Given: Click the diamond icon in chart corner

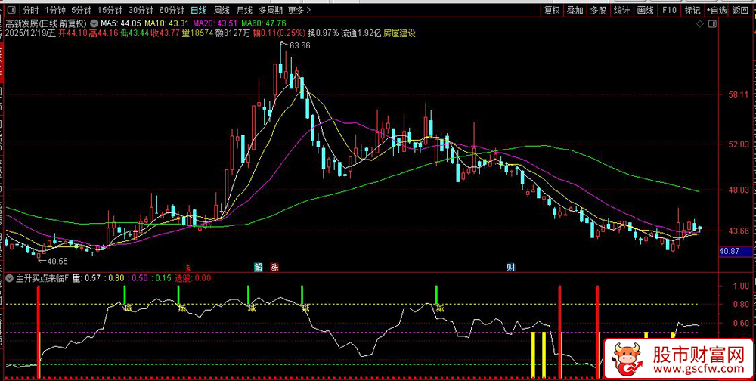Looking at the screenshot, I should coord(699,23).
